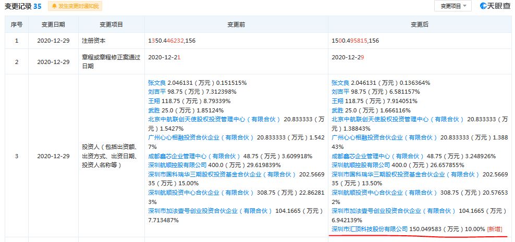This screenshot has width=515, height=242.
Task: Click 发生变更时通知我 notification button
Action: tap(75, 6)
